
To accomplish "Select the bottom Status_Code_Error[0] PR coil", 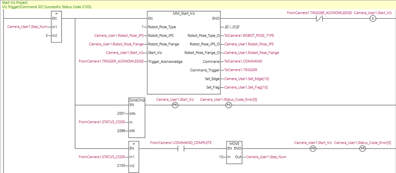I will coord(362,148).
